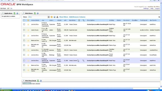Image resolution: width=162 pixels, height=91 pixels.
Task: Click participant 'auxiliar da Silva' cell
Action: 144,30
